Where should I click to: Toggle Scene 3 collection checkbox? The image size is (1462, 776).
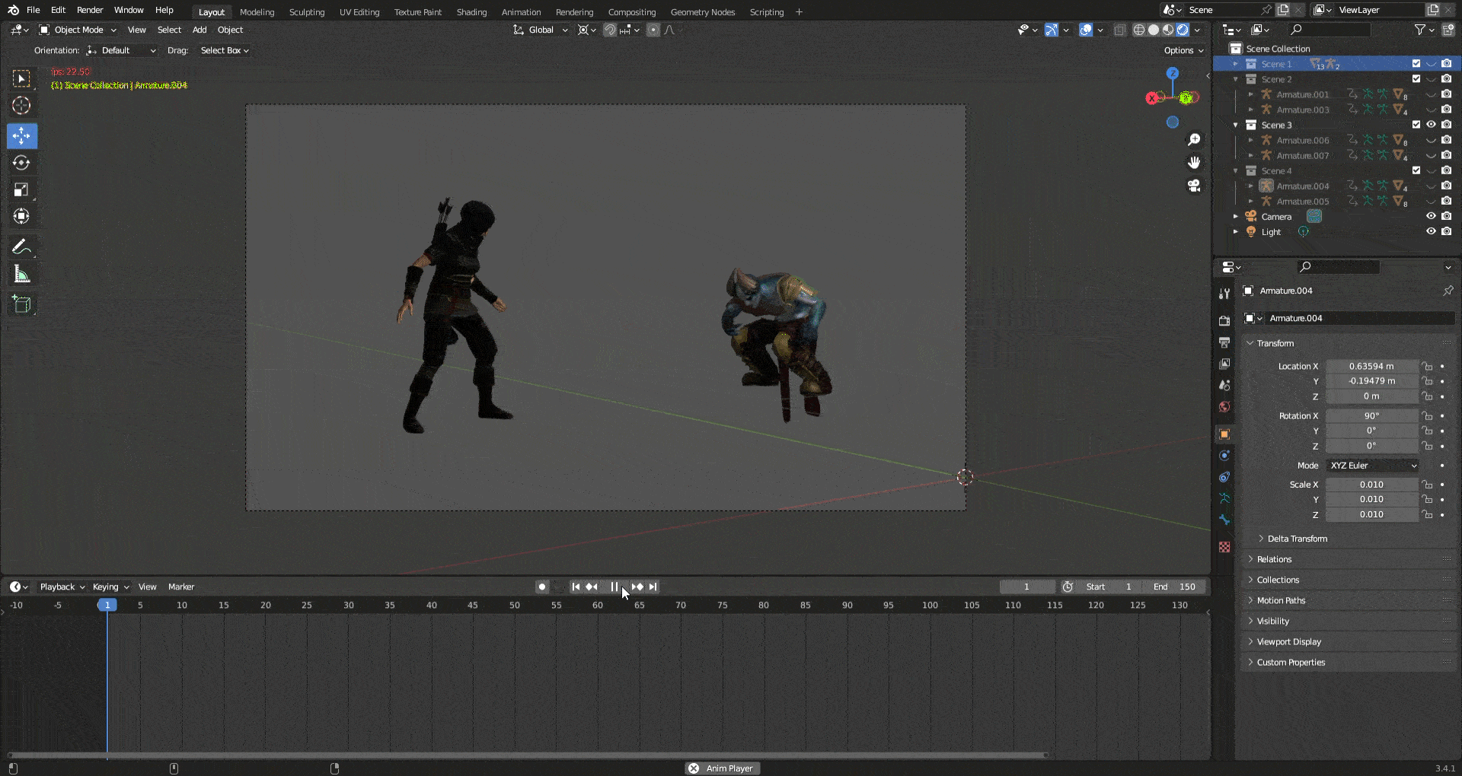1416,125
